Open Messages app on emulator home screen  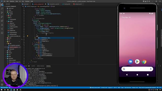pyautogui.click(x=131, y=62)
